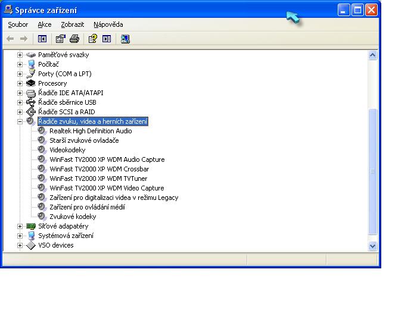Collapse the Řadiče zvuku, videa a herních zařízení node
Screen dimensions: 417x310
pos(20,121)
